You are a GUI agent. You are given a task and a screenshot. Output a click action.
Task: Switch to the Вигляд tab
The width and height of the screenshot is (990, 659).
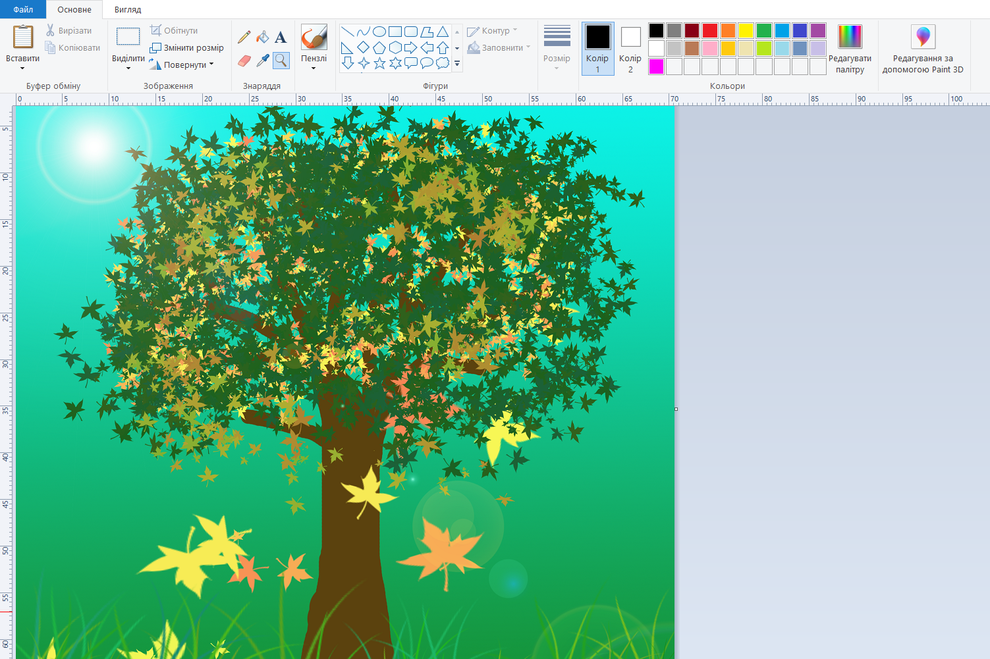[x=128, y=9]
